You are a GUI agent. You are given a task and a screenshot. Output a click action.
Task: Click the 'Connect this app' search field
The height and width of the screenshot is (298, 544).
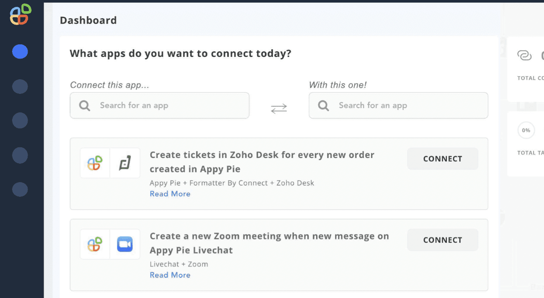[168, 106]
